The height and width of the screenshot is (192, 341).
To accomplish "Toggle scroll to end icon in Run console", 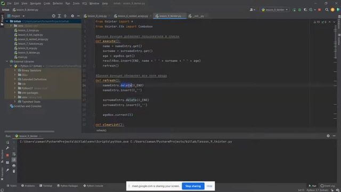I will pos(14,160).
